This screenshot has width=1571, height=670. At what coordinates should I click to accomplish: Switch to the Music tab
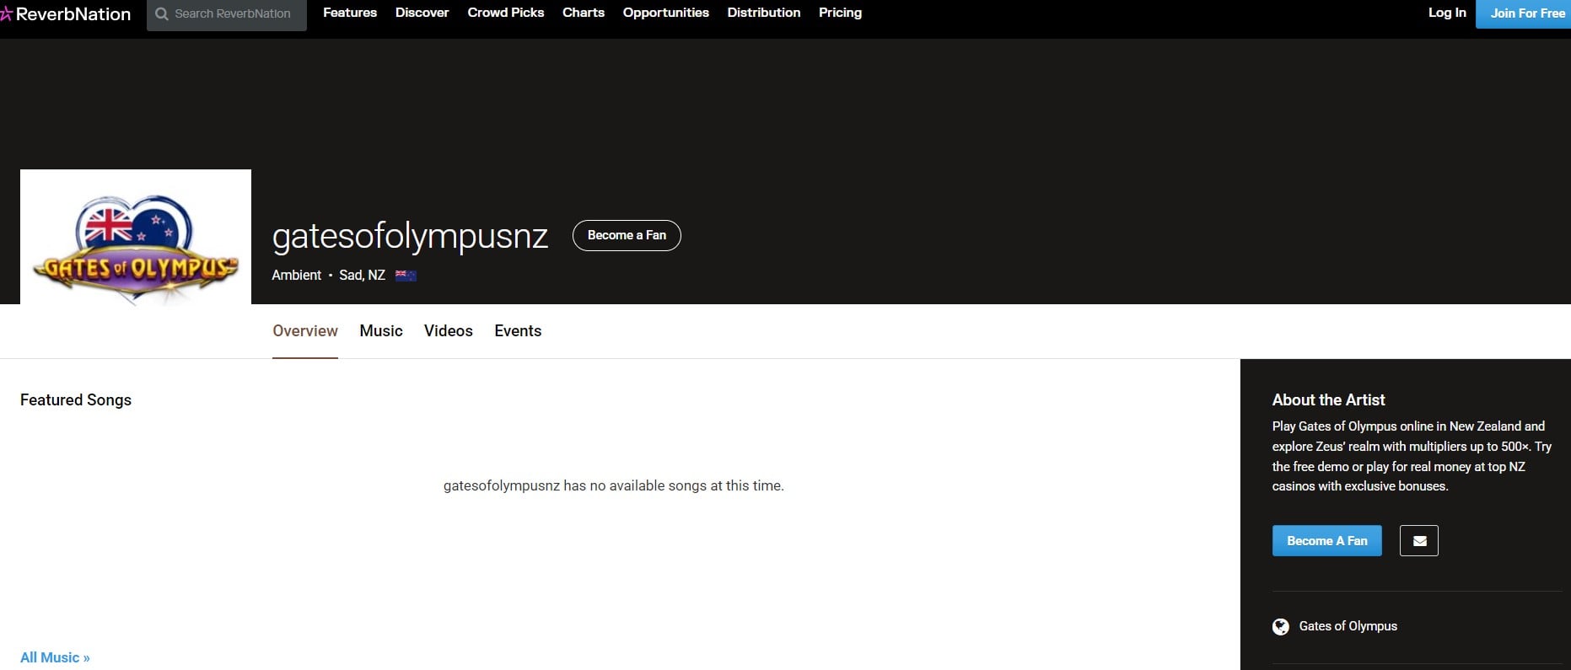[381, 331]
